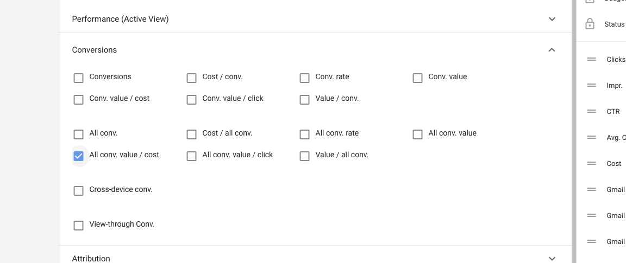Click the lock icon next to Status

tap(590, 24)
